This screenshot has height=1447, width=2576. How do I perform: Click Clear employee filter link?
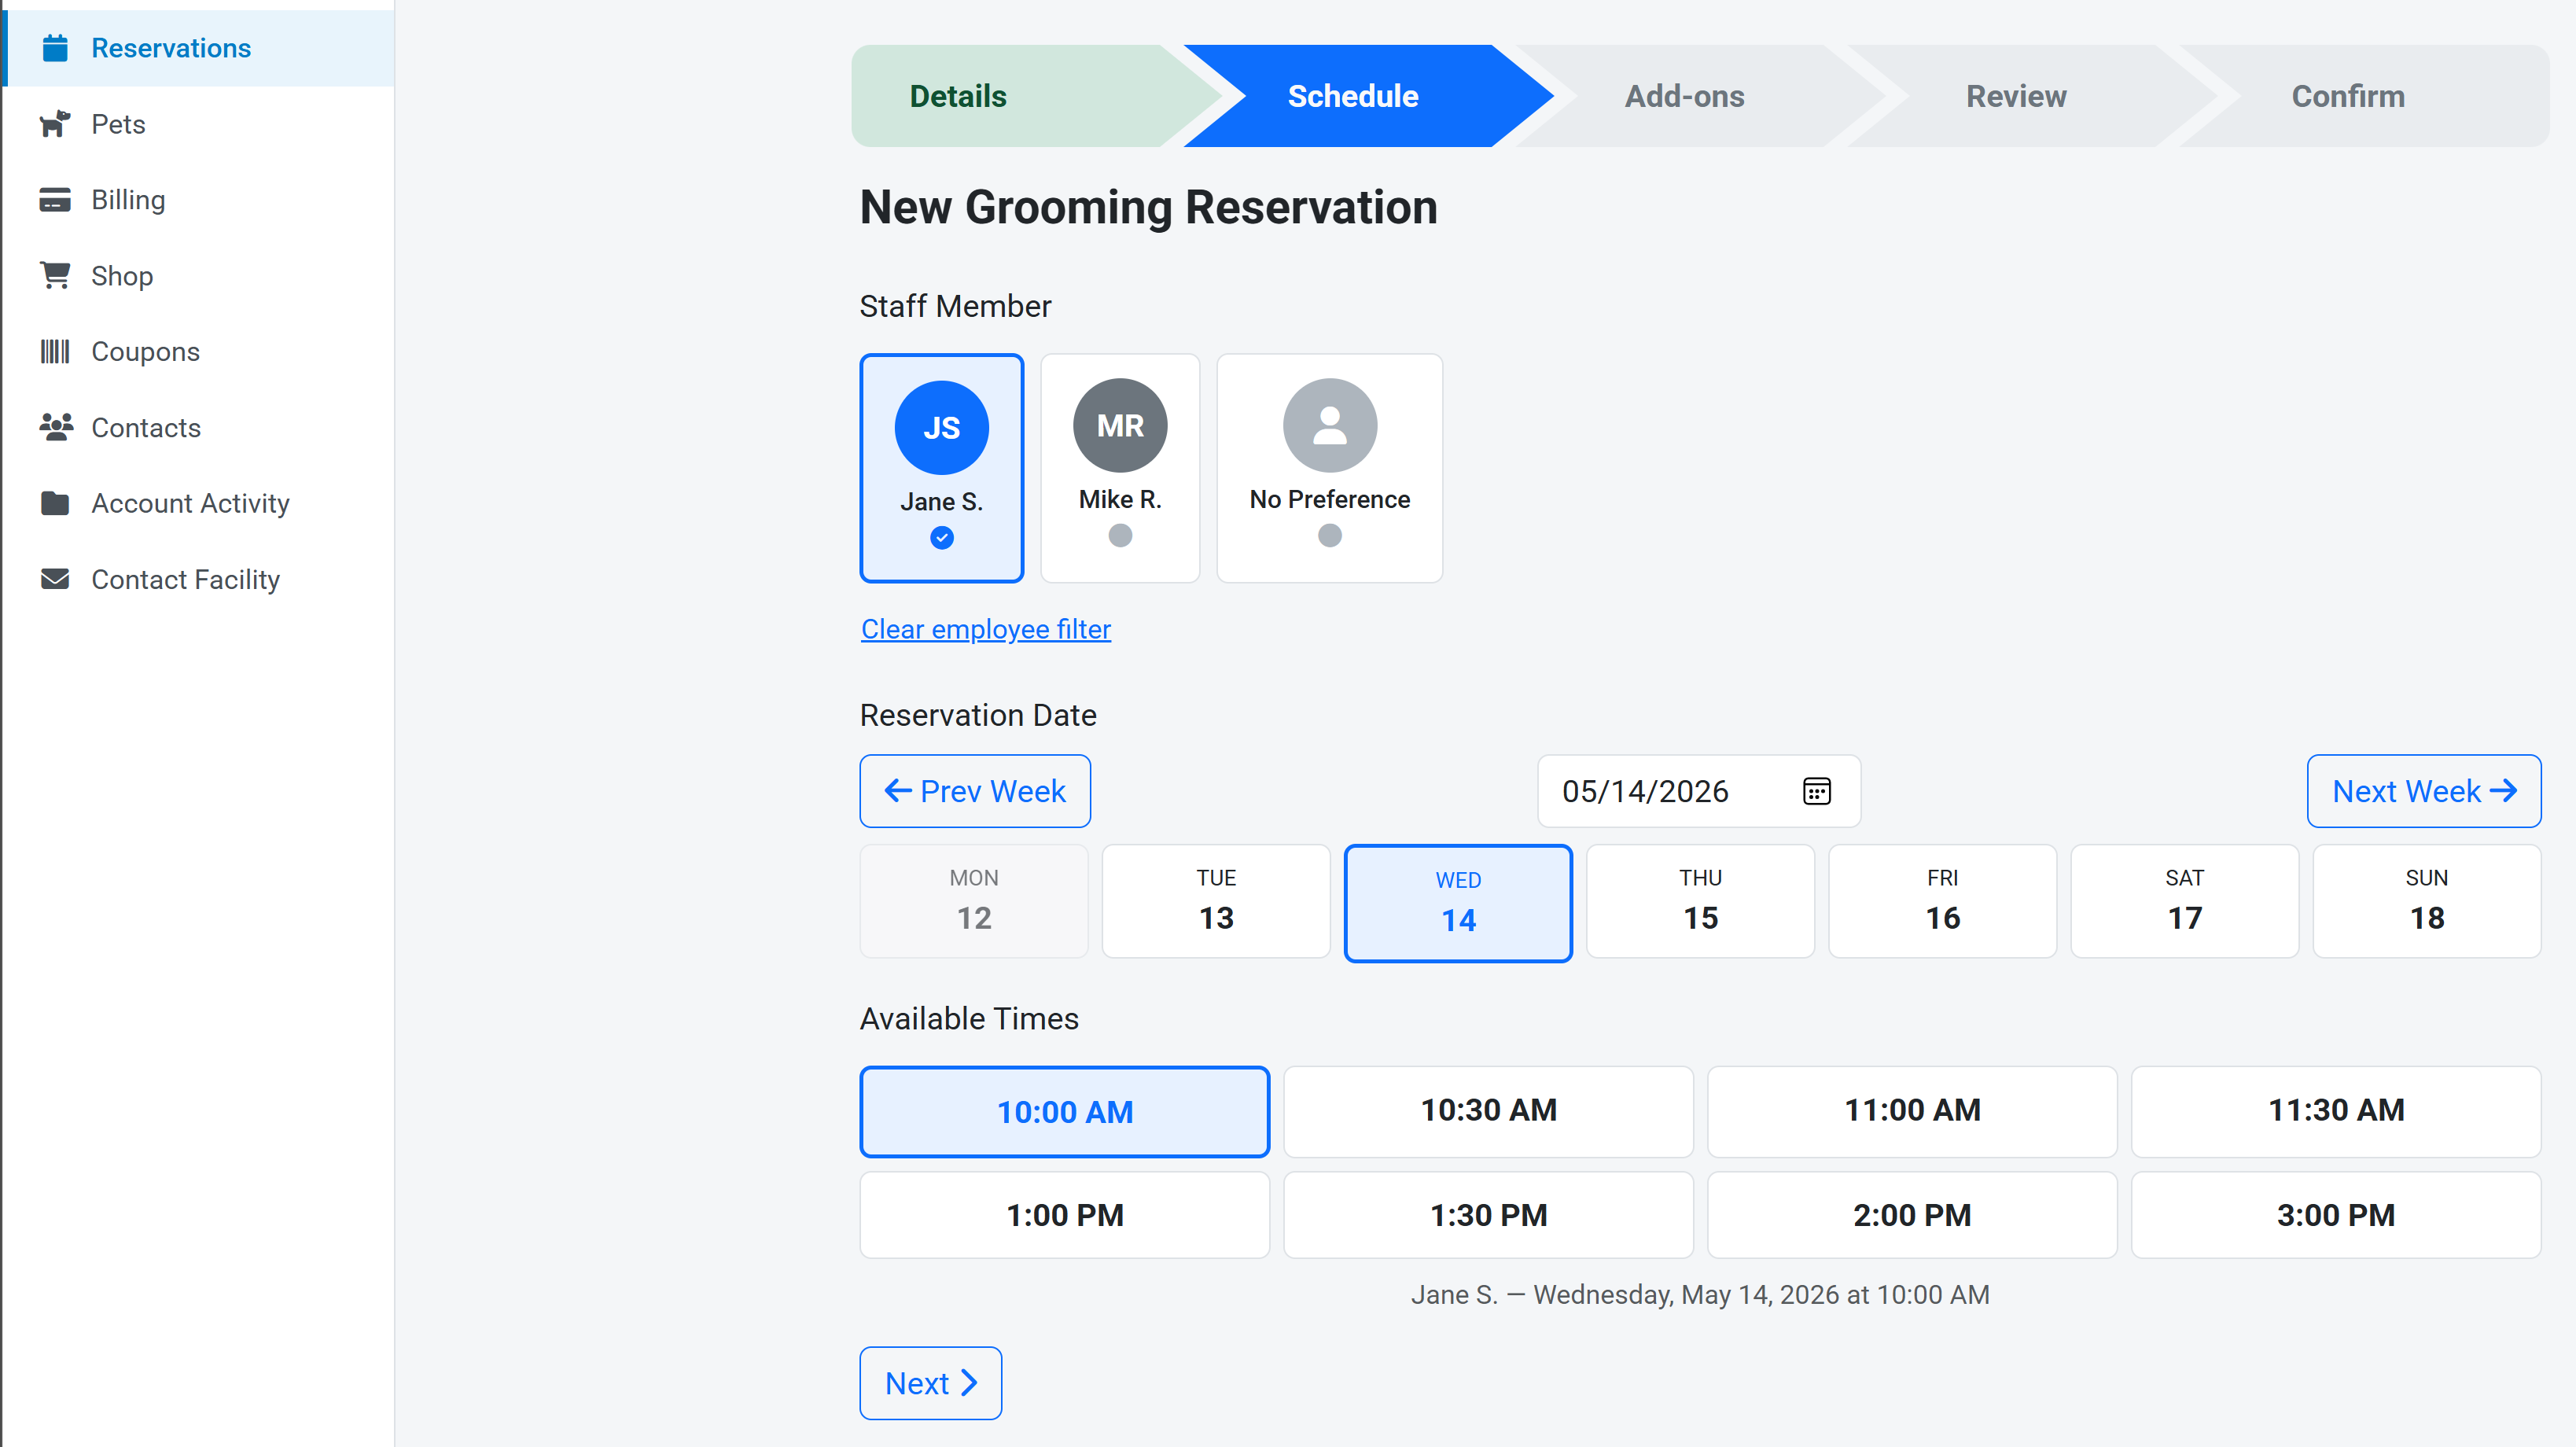986,629
